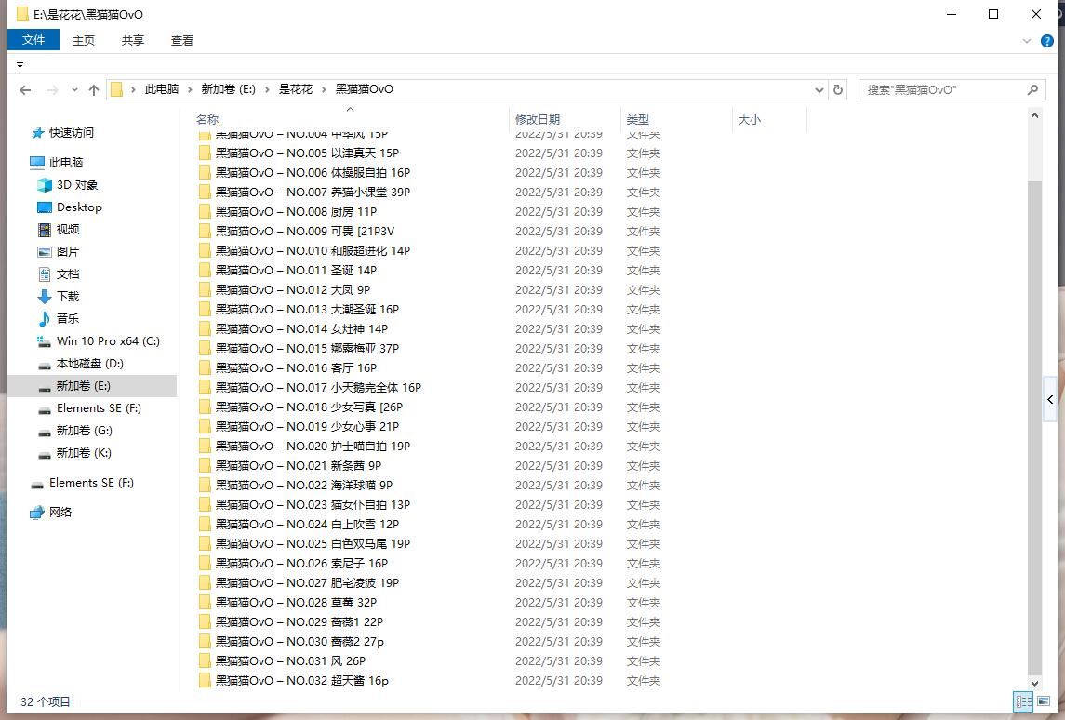
Task: Switch to the 查看 ribbon tab
Action: coord(182,41)
